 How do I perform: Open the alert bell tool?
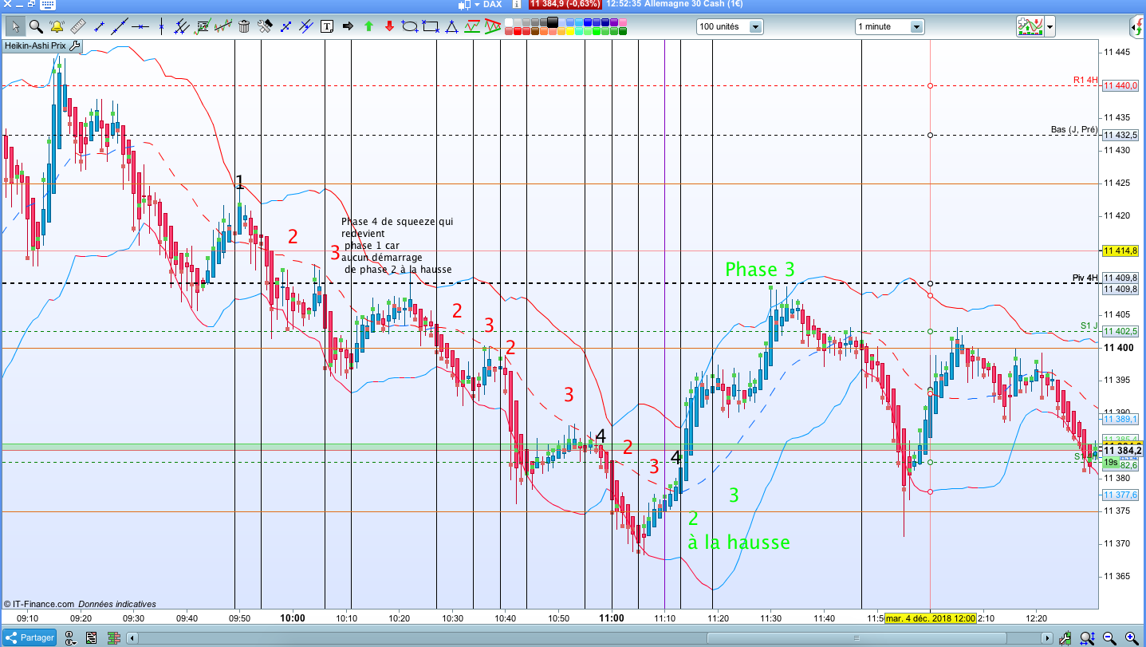click(57, 26)
